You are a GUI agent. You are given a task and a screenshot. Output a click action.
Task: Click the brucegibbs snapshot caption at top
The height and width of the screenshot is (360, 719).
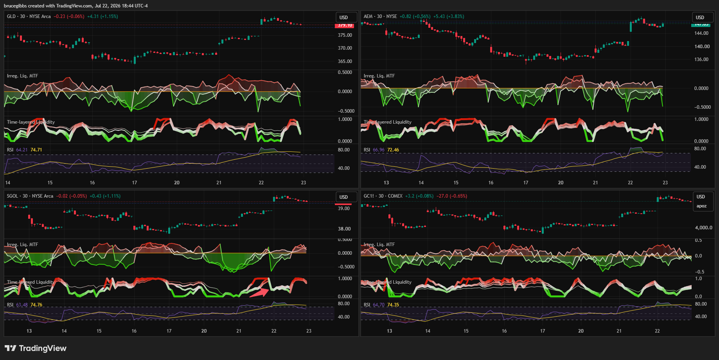pyautogui.click(x=76, y=6)
